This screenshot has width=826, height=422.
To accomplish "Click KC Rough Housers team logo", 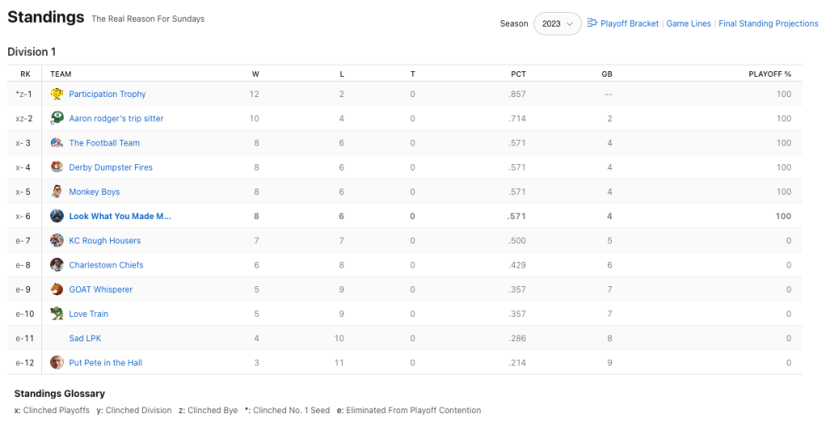I will 57,240.
